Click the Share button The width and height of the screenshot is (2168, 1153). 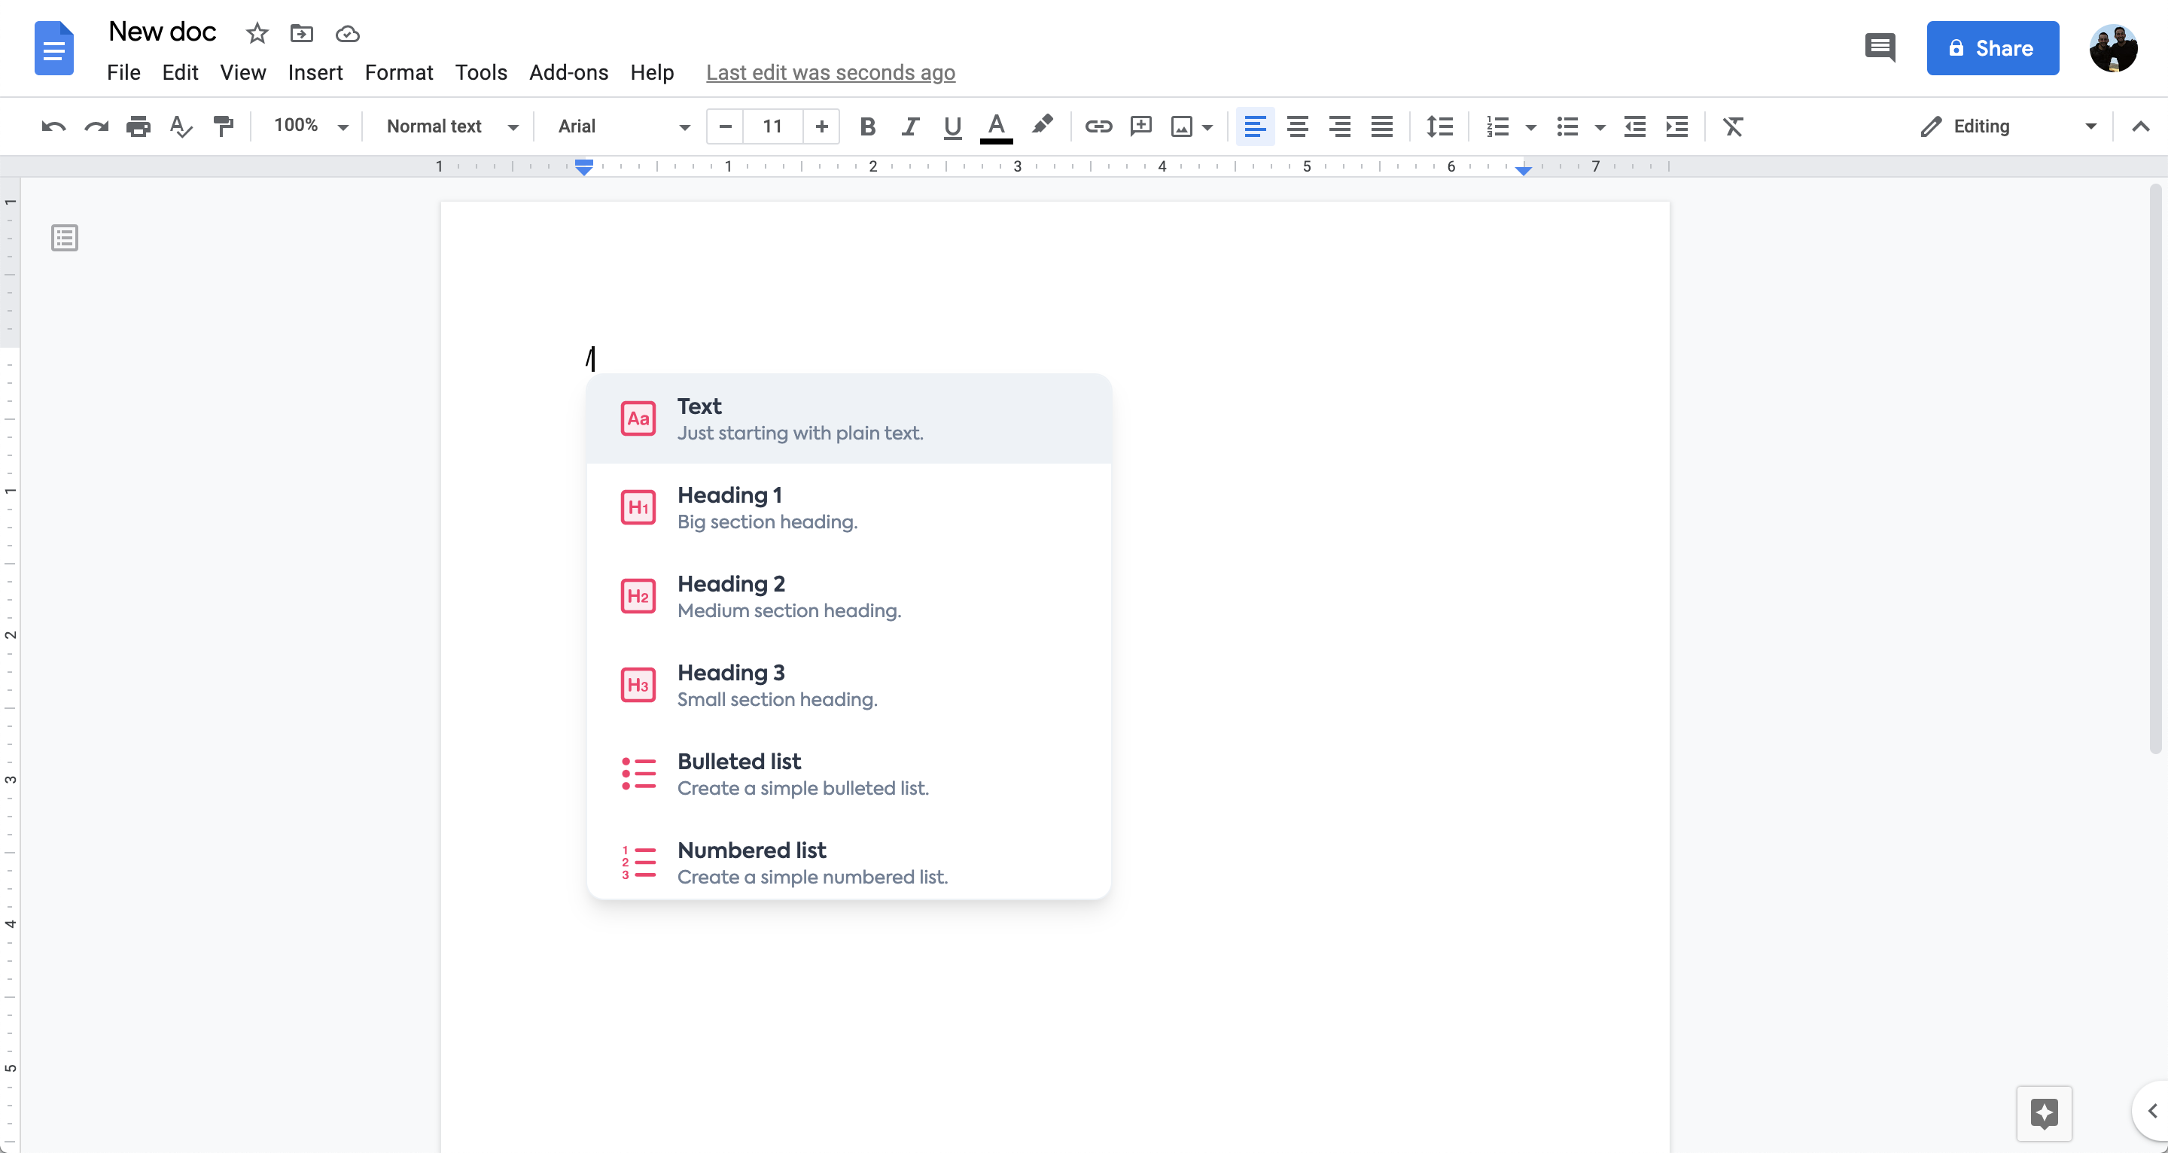tap(1993, 48)
